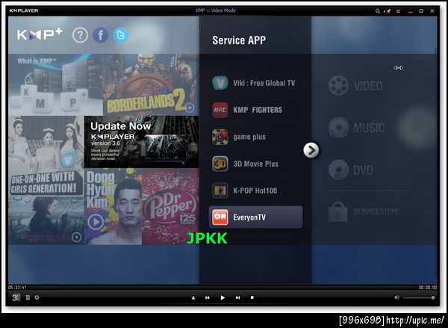Open the playlist editor icon
This screenshot has width=448, height=328.
[x=28, y=297]
